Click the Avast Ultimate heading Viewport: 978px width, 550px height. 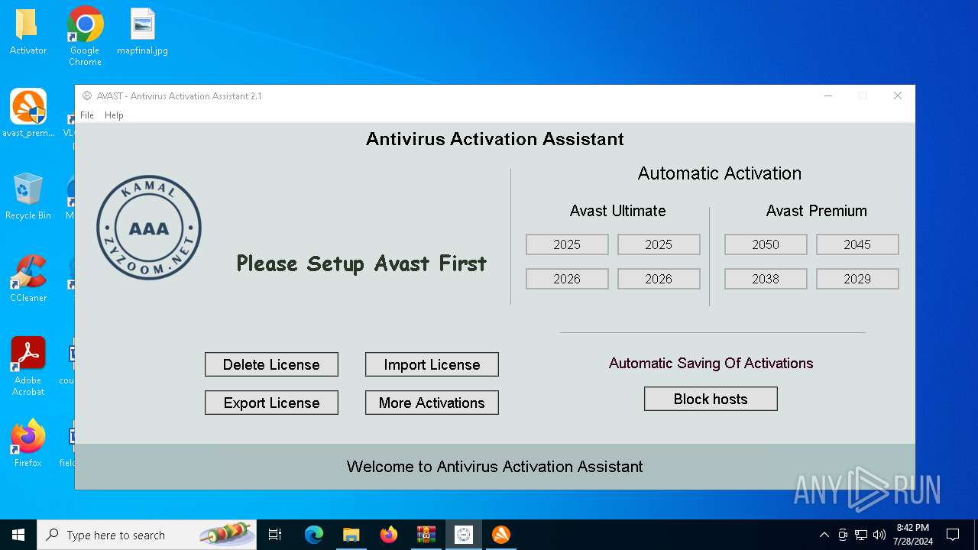pos(617,211)
